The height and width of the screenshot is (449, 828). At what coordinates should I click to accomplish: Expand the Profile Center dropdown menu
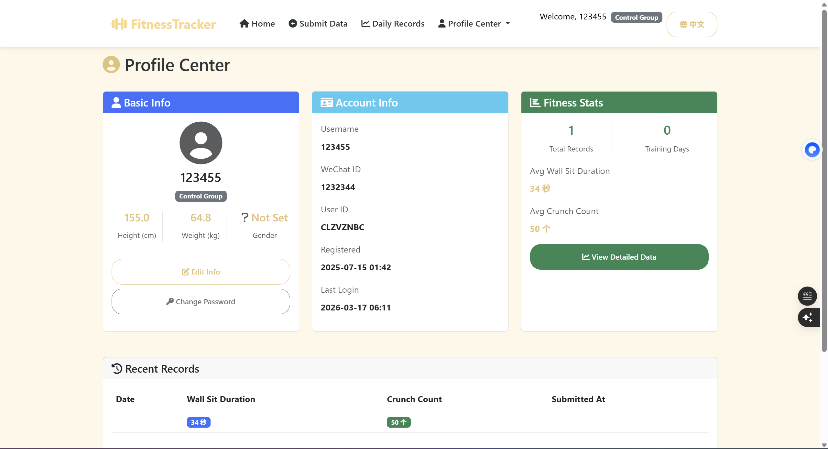tap(474, 24)
